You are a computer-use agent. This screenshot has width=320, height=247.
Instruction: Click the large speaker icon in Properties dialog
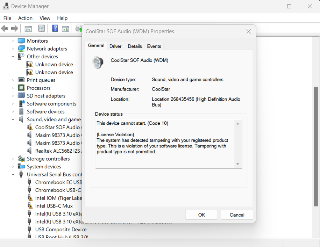pyautogui.click(x=98, y=62)
